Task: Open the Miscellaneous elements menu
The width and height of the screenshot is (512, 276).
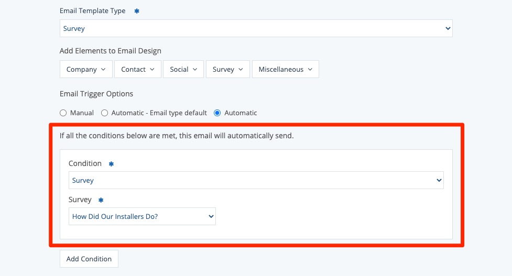Action: pos(285,69)
